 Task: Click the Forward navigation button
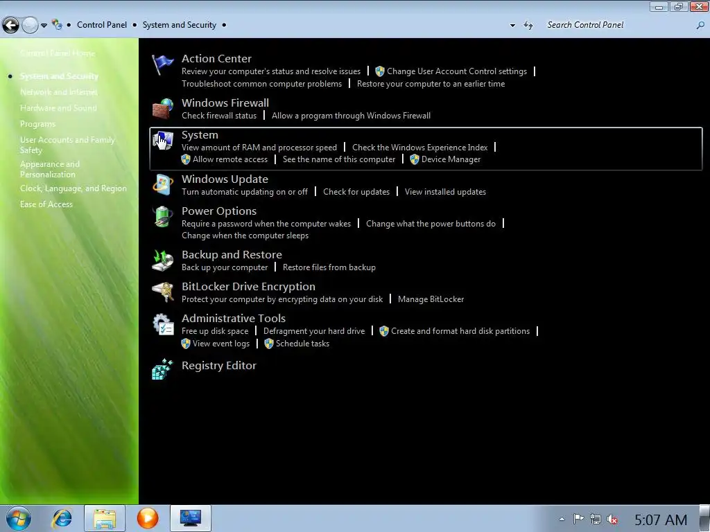pos(30,25)
